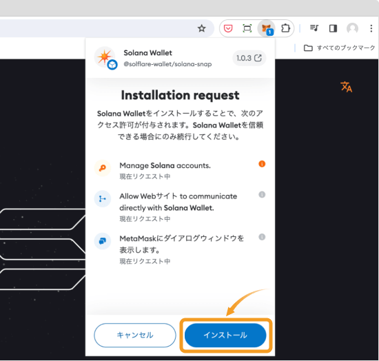Click the connection icon for Allow Webサイト
The width and height of the screenshot is (379, 361).
[x=103, y=198]
